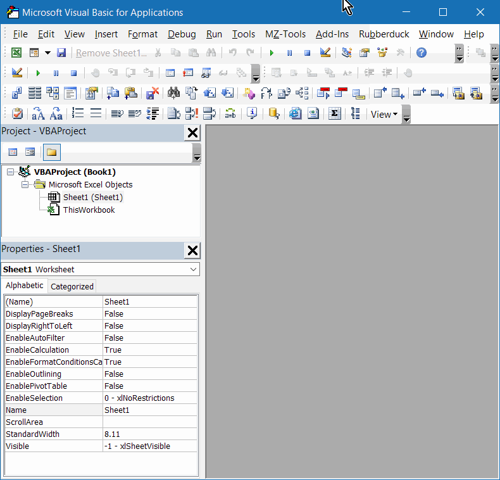Click the a=b replace icon
This screenshot has height=480, width=500.
point(230,113)
